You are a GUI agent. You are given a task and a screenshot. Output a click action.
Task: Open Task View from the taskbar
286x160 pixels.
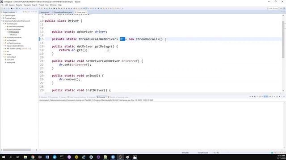click(18, 157)
